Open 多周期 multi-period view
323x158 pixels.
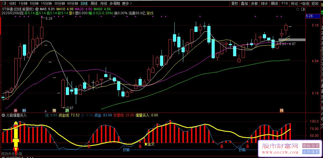point(114,3)
